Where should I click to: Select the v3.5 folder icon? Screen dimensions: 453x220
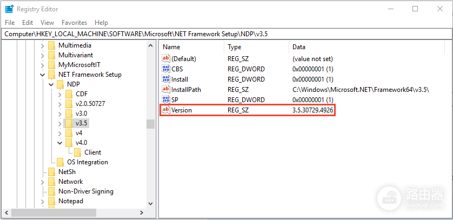[69, 123]
